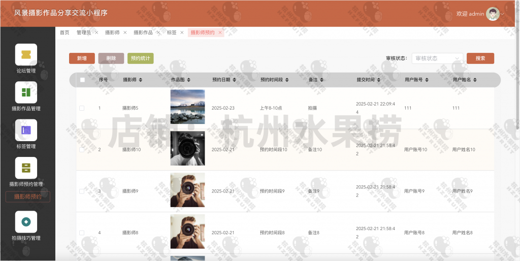Open the 论坛管理 sidebar icon
Image resolution: width=520 pixels, height=261 pixels.
tap(26, 55)
